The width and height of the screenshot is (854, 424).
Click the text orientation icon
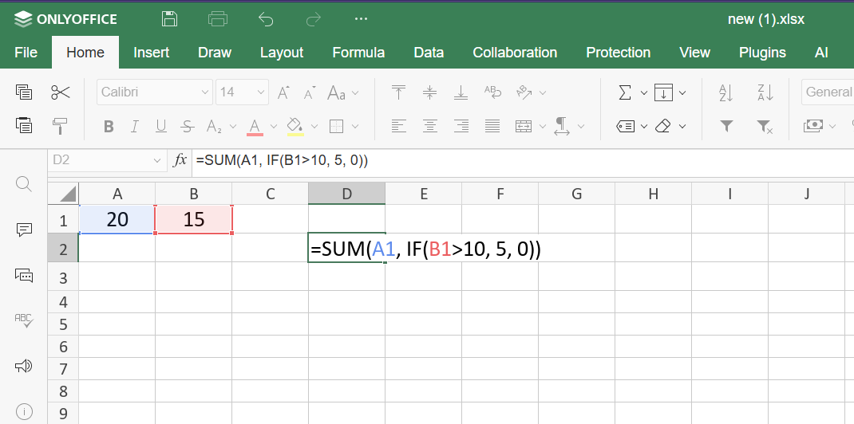pos(524,92)
